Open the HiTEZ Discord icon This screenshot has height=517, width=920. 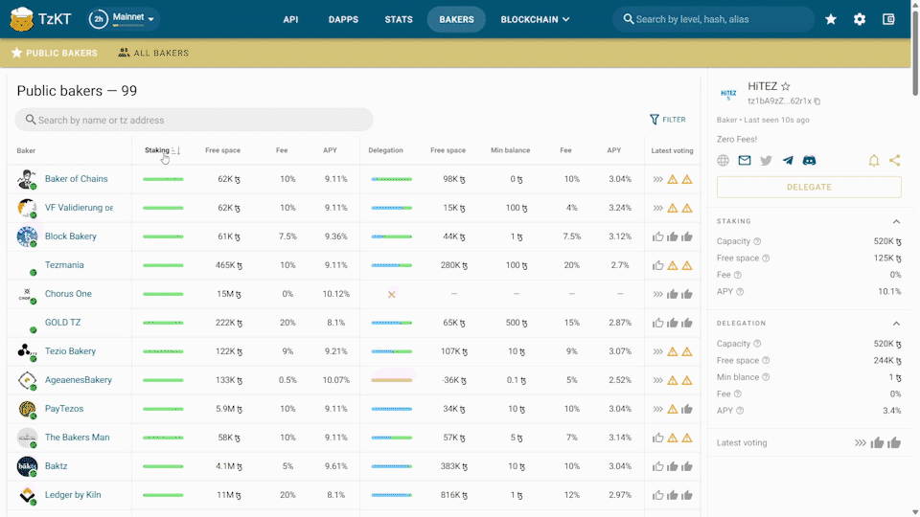click(x=809, y=161)
